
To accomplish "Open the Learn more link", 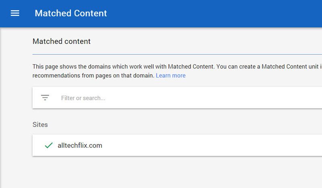I will pyautogui.click(x=171, y=76).
